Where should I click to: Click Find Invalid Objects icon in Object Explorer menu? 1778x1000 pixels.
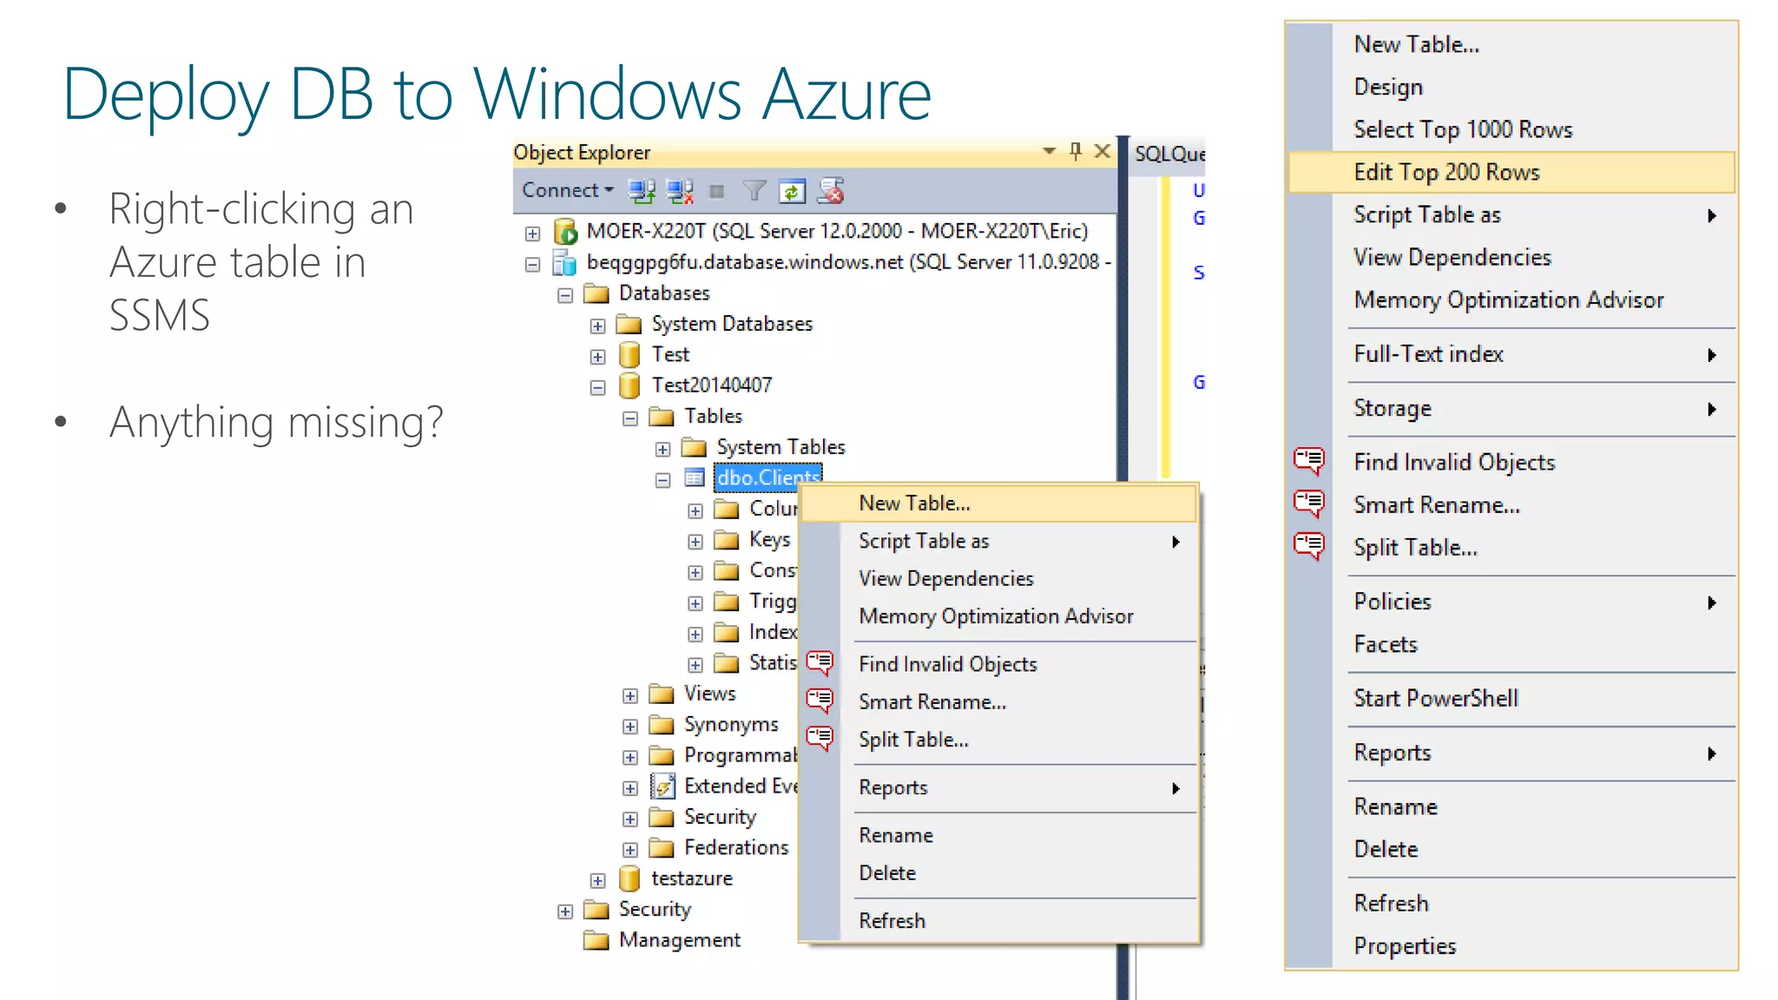click(820, 664)
